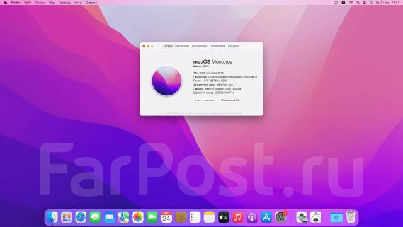403x227 pixels.
Task: Activate Siri from the menu bar
Action: [x=372, y=3]
